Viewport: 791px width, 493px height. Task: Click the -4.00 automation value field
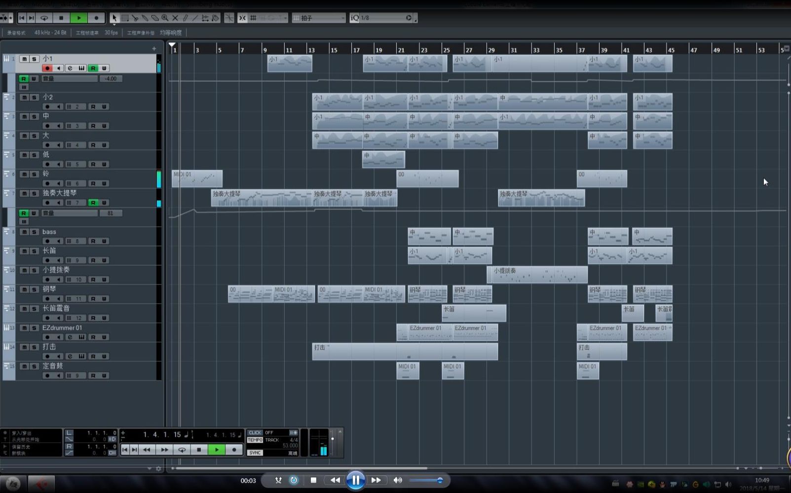(x=111, y=78)
